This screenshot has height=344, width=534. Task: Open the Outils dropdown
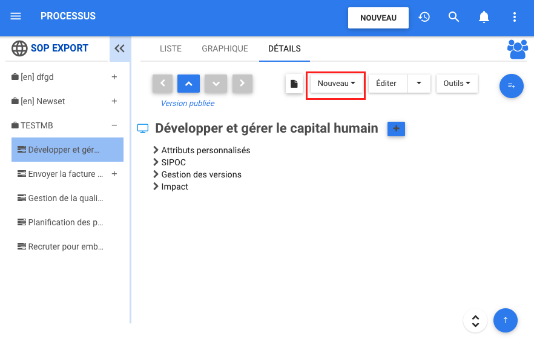[457, 84]
